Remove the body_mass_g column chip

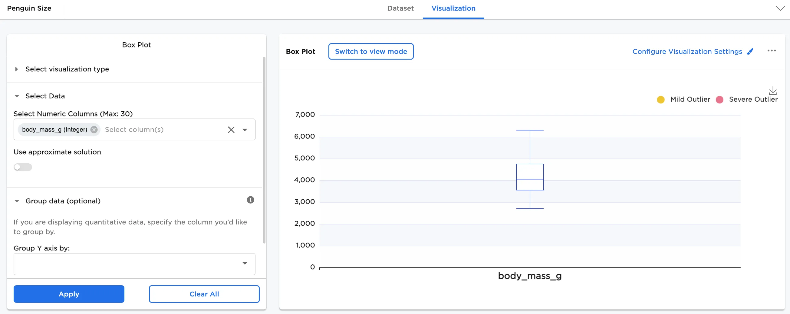(94, 130)
